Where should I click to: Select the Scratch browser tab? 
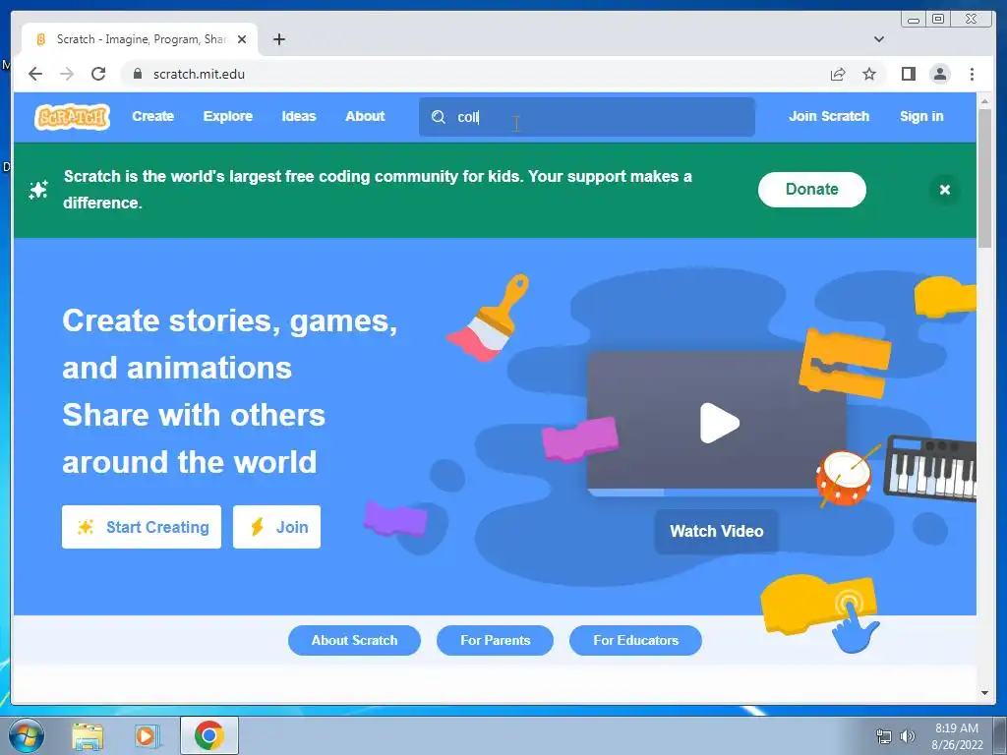(140, 39)
